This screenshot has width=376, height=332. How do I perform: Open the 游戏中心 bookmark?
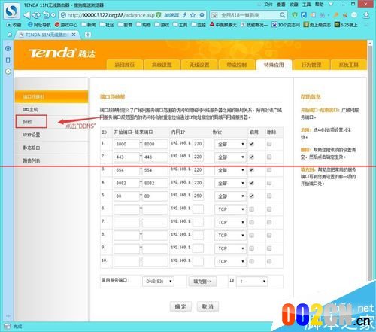[66, 25]
